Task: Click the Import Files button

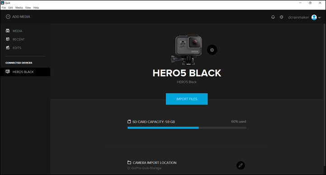Action: pyautogui.click(x=186, y=99)
